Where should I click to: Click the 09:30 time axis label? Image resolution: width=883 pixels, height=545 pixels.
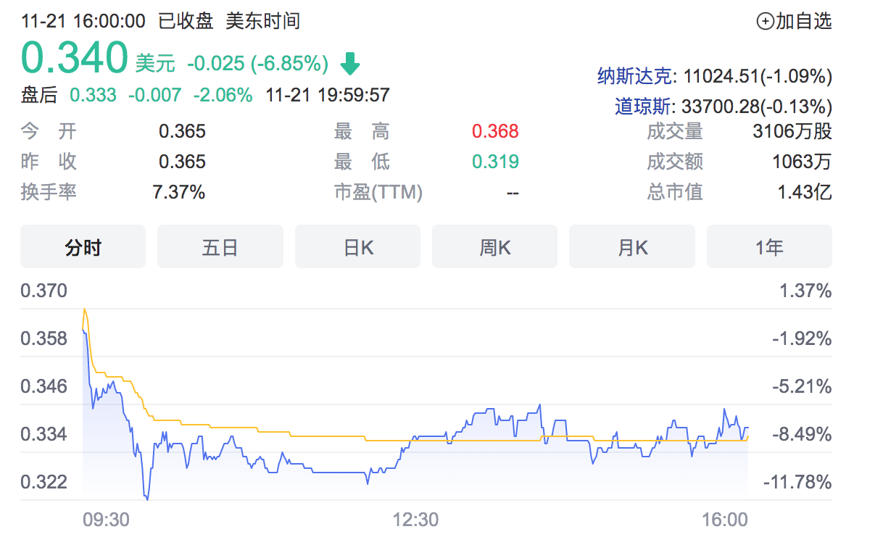pyautogui.click(x=107, y=520)
